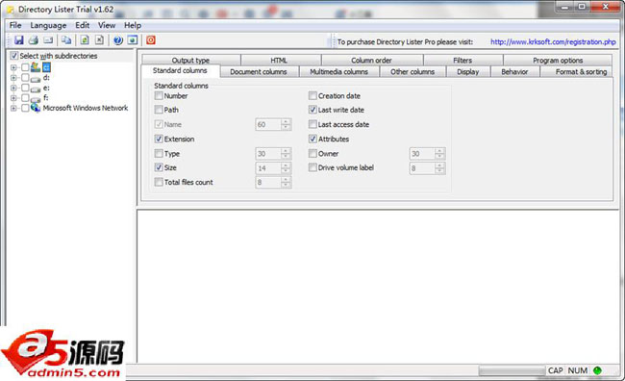Expand the f: drive tree node
625x381 pixels.
pyautogui.click(x=13, y=98)
